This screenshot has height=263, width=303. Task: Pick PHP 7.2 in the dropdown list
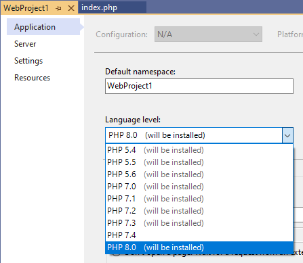pyautogui.click(x=199, y=211)
